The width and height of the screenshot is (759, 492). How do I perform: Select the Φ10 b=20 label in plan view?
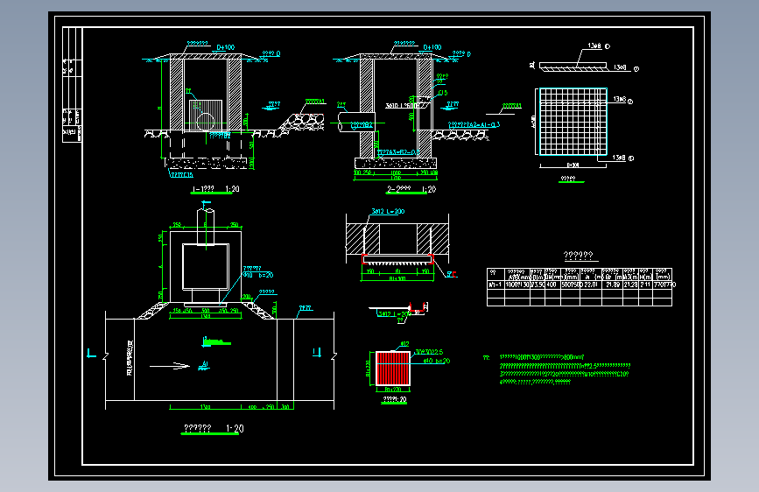258,275
